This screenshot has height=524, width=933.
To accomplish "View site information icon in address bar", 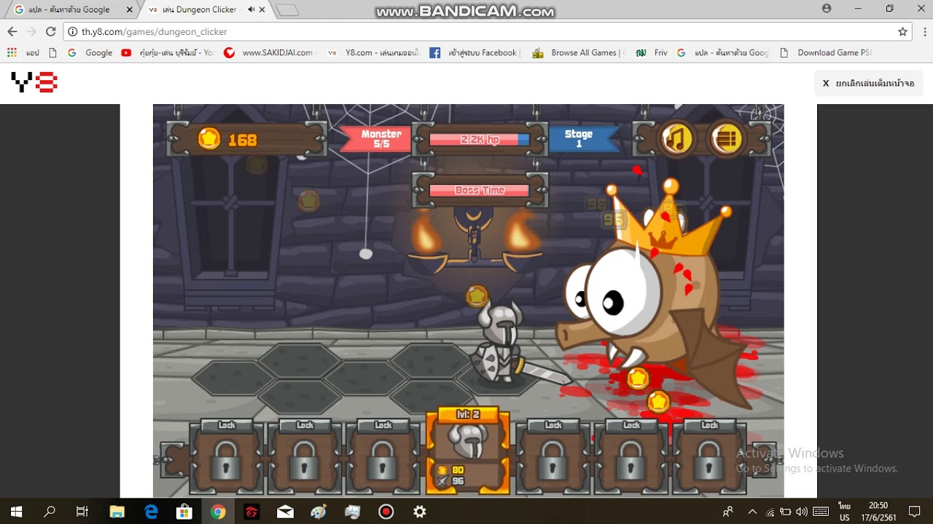I will 74,31.
